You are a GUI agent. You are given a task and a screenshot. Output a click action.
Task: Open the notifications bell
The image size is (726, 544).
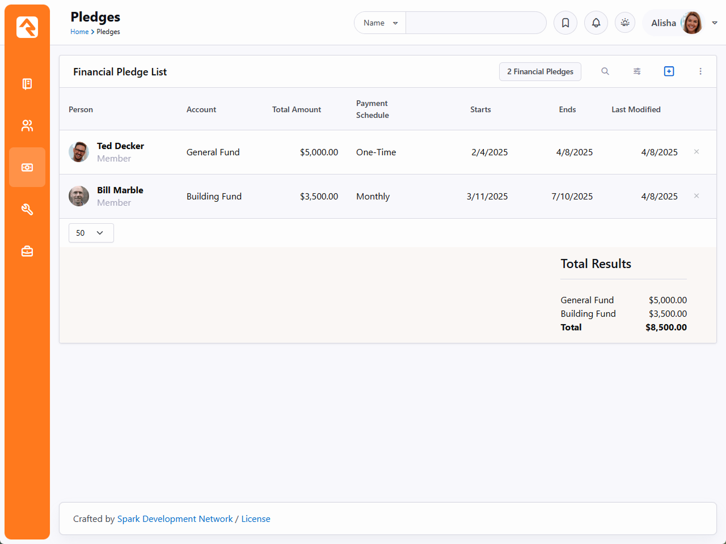point(596,23)
